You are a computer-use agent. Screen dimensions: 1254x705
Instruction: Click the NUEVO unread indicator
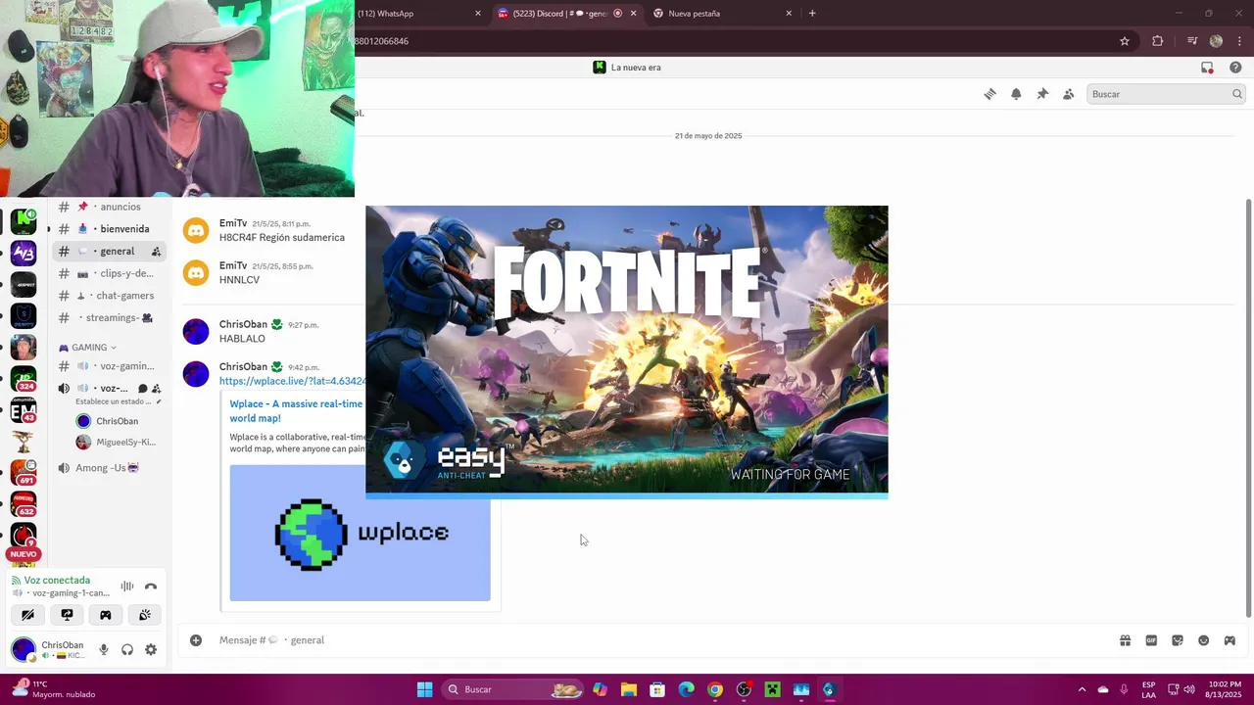coord(24,554)
